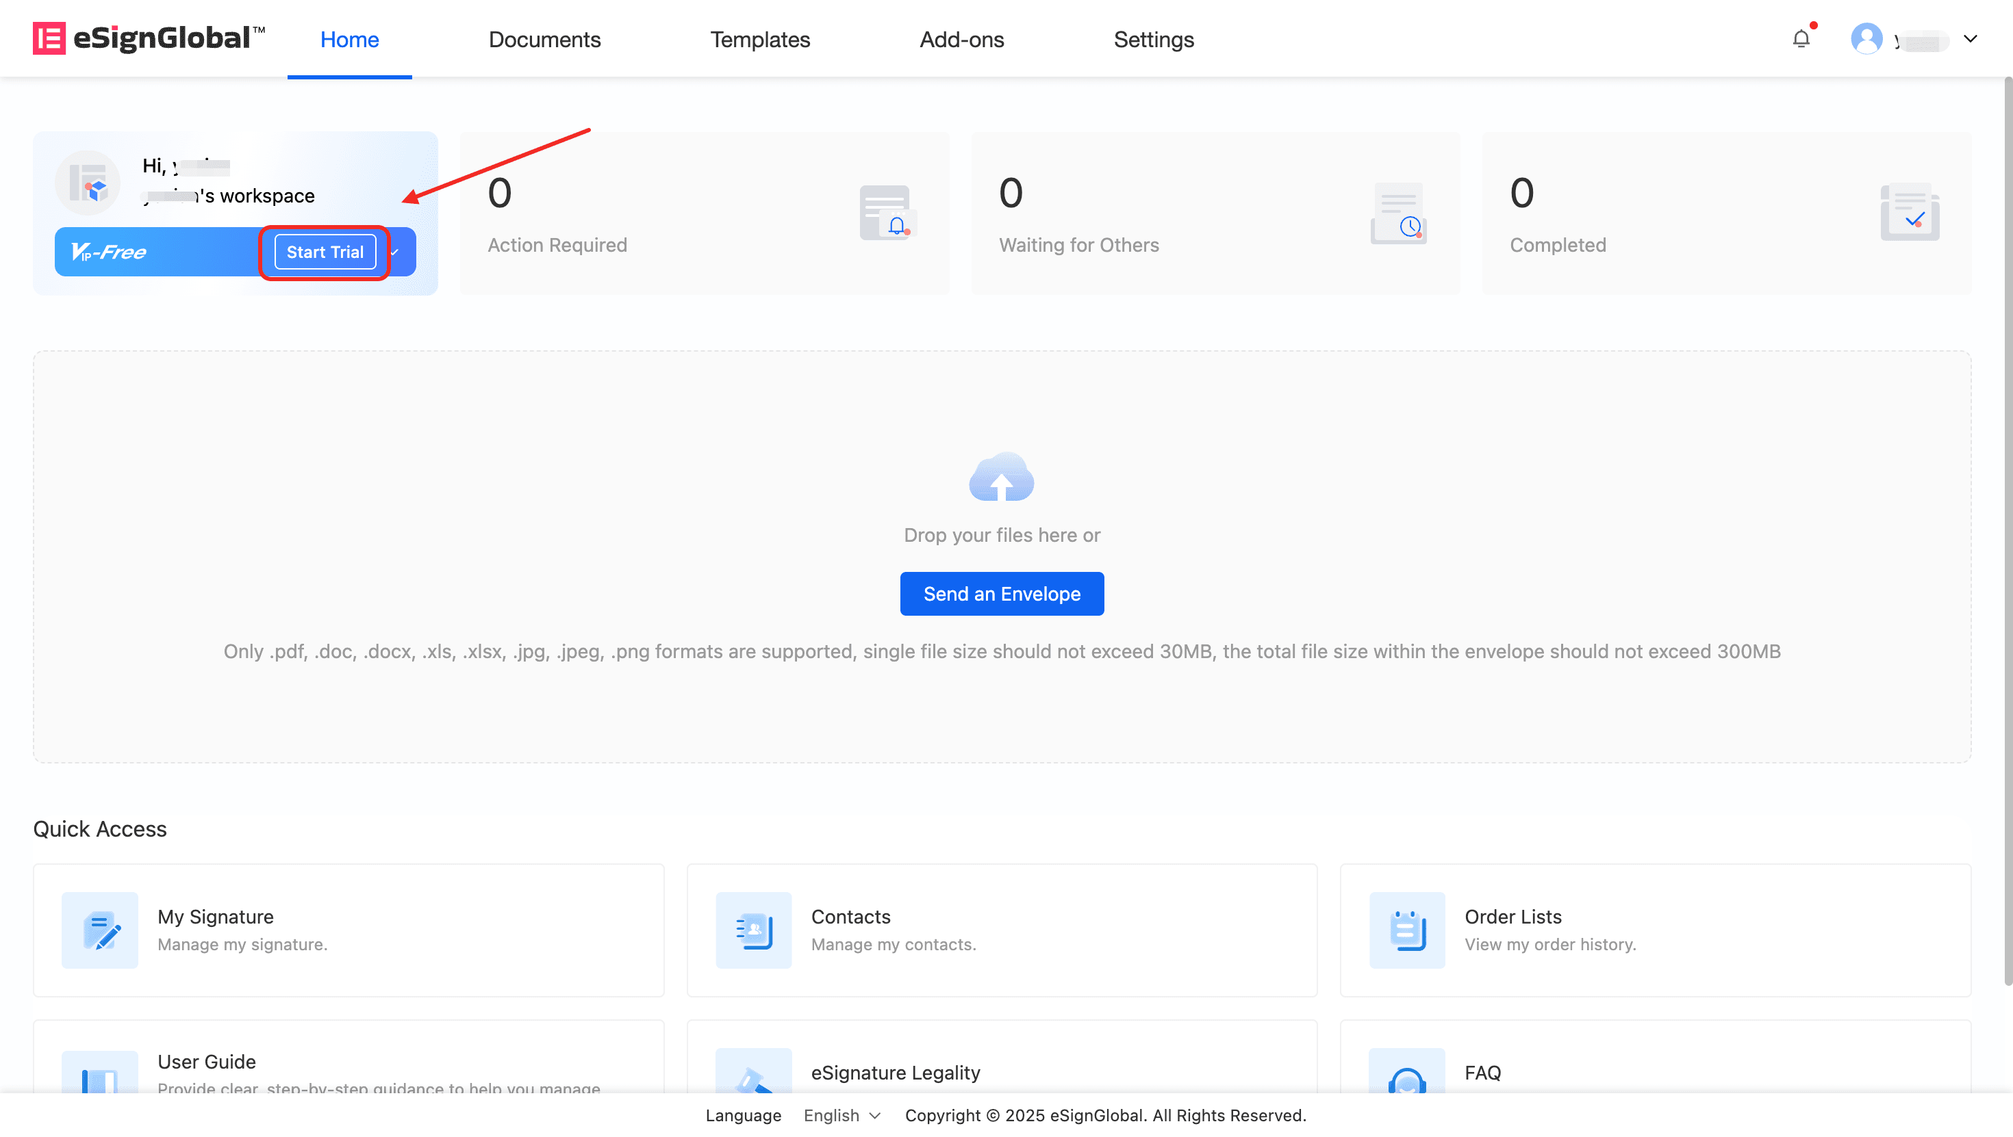
Task: Click the Action Required bell document icon
Action: pos(887,213)
